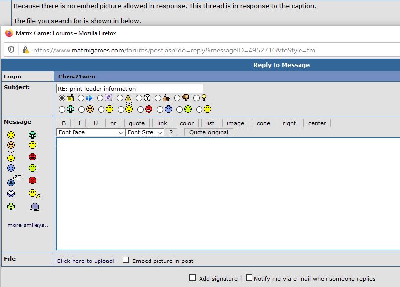Insert horizontal rule with hr button

coord(113,123)
